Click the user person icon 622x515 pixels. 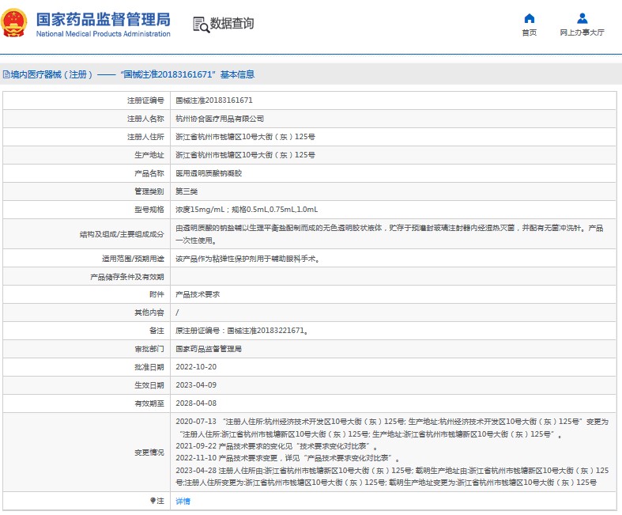coord(582,18)
